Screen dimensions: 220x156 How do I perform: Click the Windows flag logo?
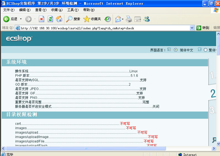pyautogui.click(x=216, y=10)
